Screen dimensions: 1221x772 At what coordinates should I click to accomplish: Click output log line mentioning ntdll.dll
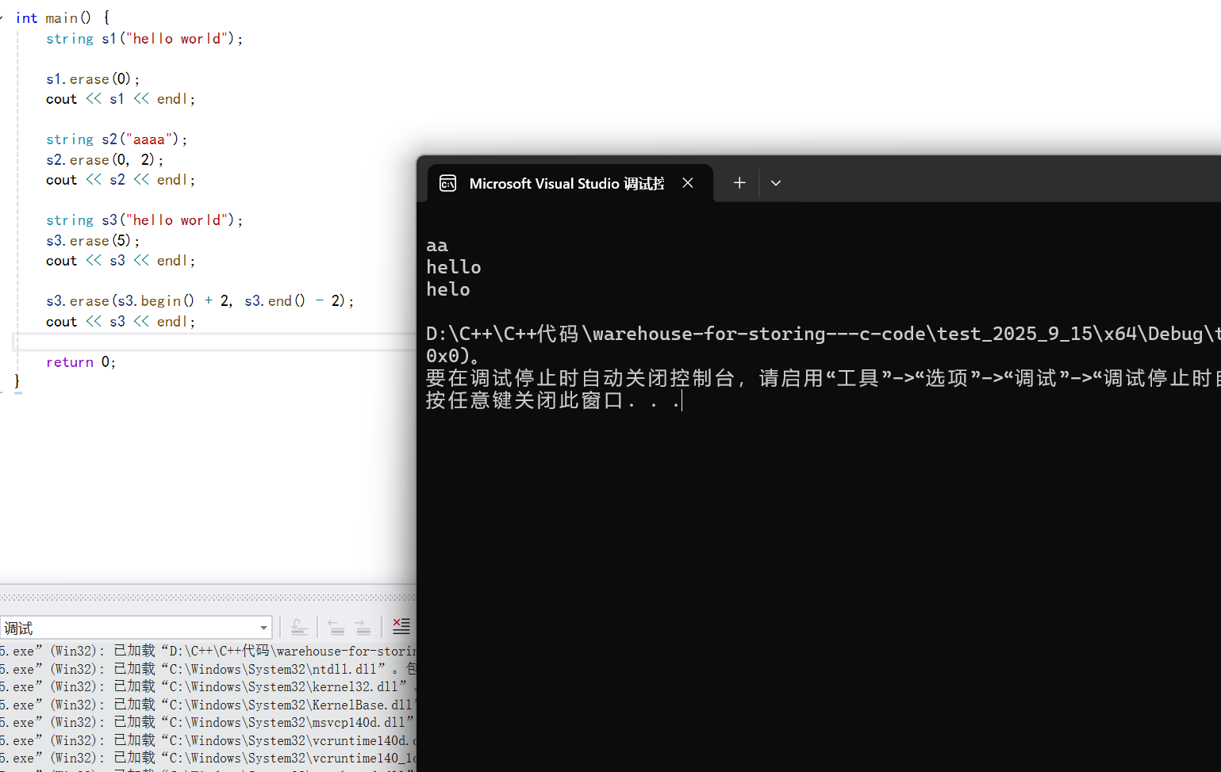(208, 669)
